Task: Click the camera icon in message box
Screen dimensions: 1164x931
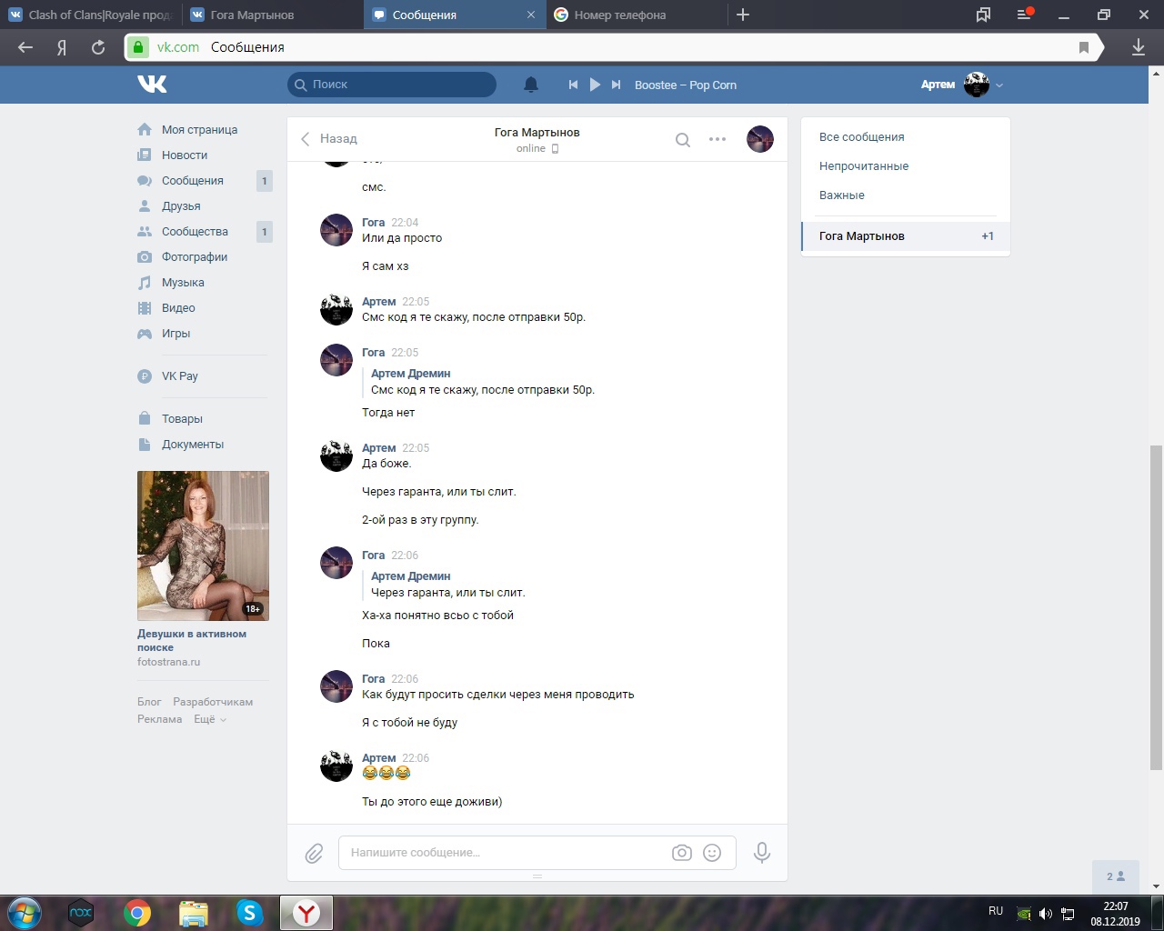Action: (681, 853)
